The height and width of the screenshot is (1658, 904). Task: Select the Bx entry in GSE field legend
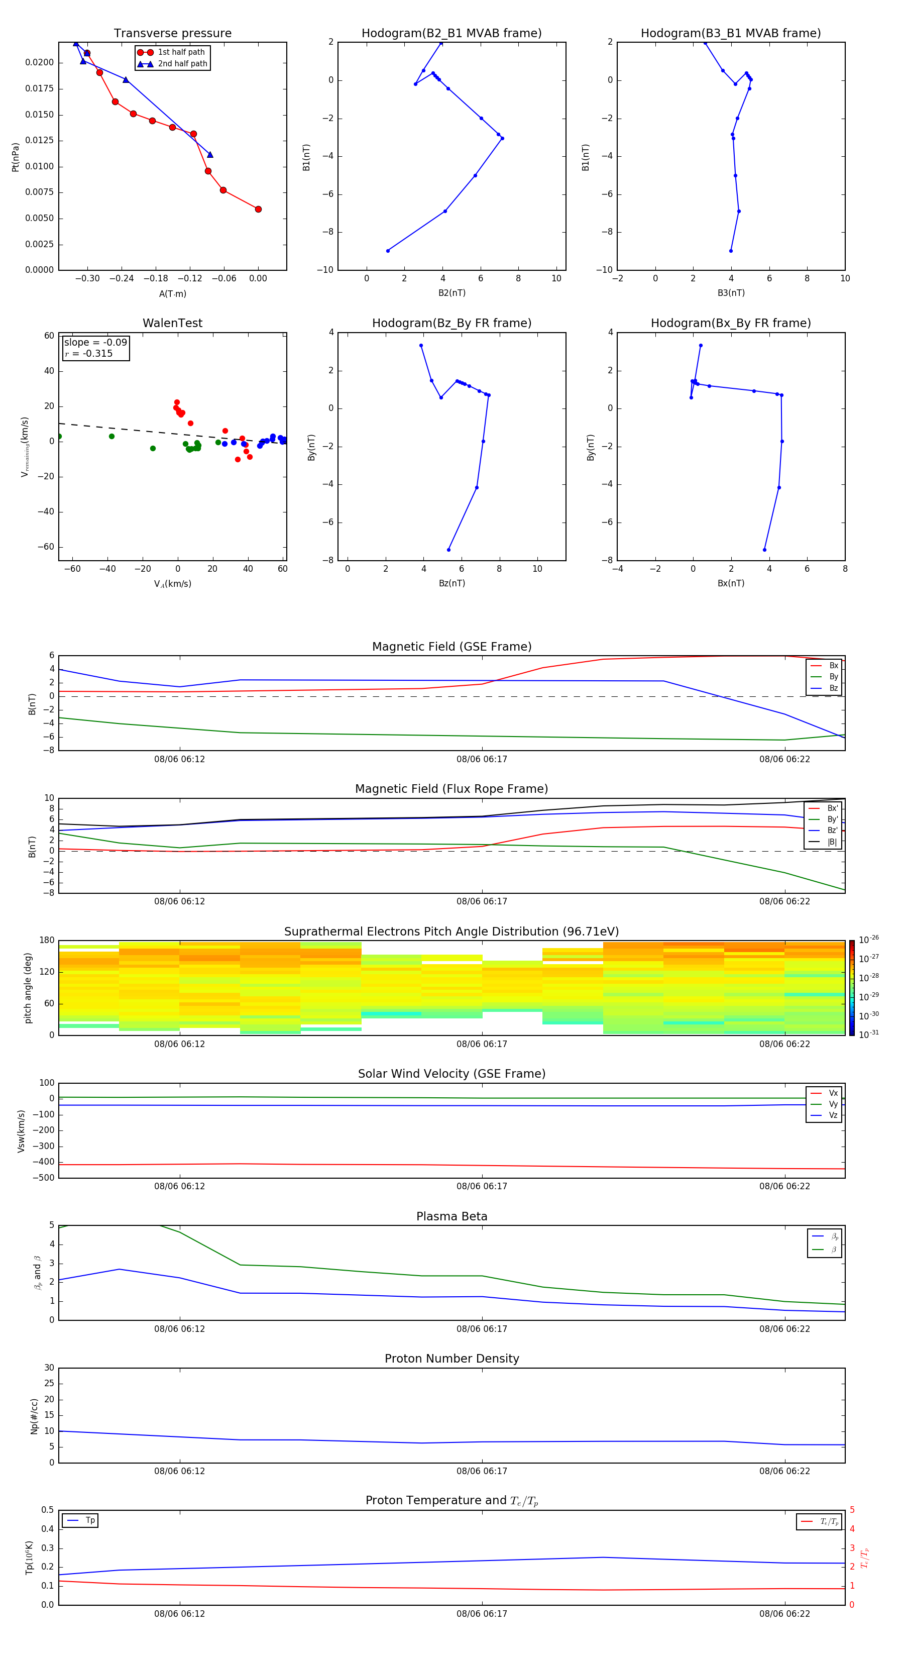[x=824, y=666]
